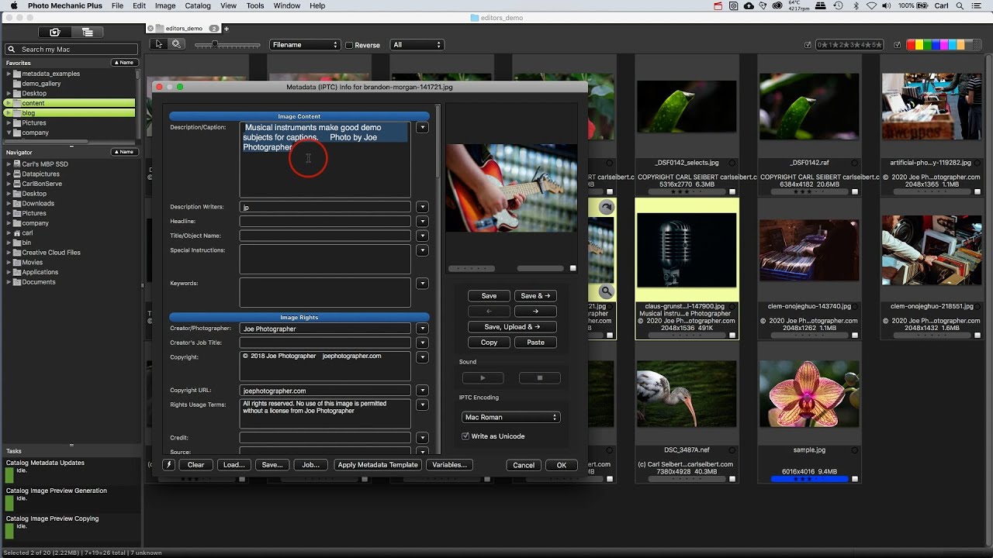Click the Variables... button
993x558 pixels.
click(x=450, y=465)
